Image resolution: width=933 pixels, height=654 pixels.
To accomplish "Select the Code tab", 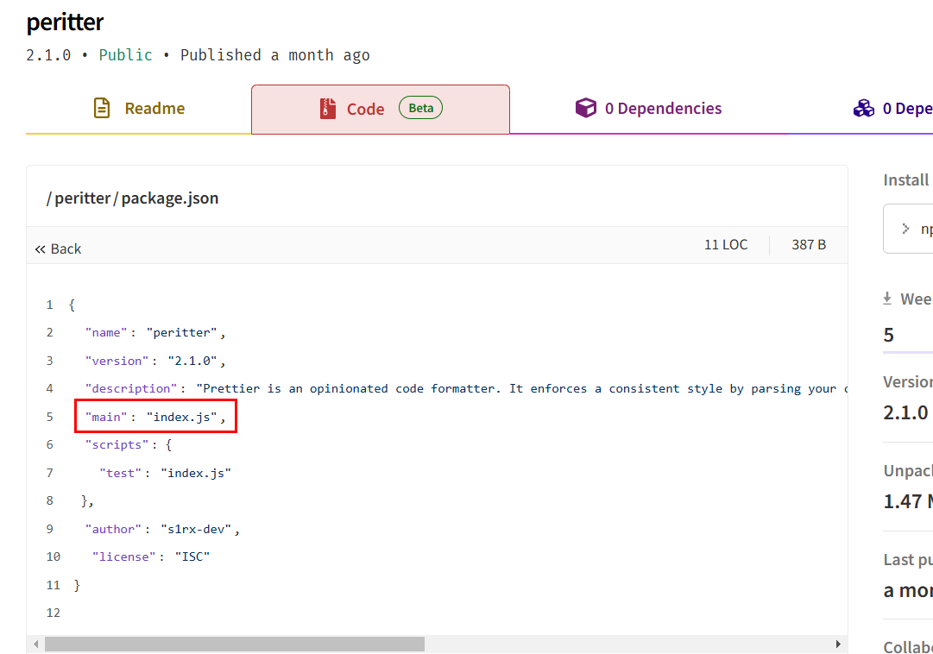I will [x=381, y=109].
